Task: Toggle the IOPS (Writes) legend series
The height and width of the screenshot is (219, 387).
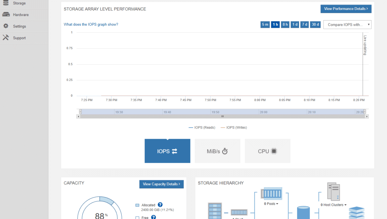Action: pyautogui.click(x=234, y=128)
